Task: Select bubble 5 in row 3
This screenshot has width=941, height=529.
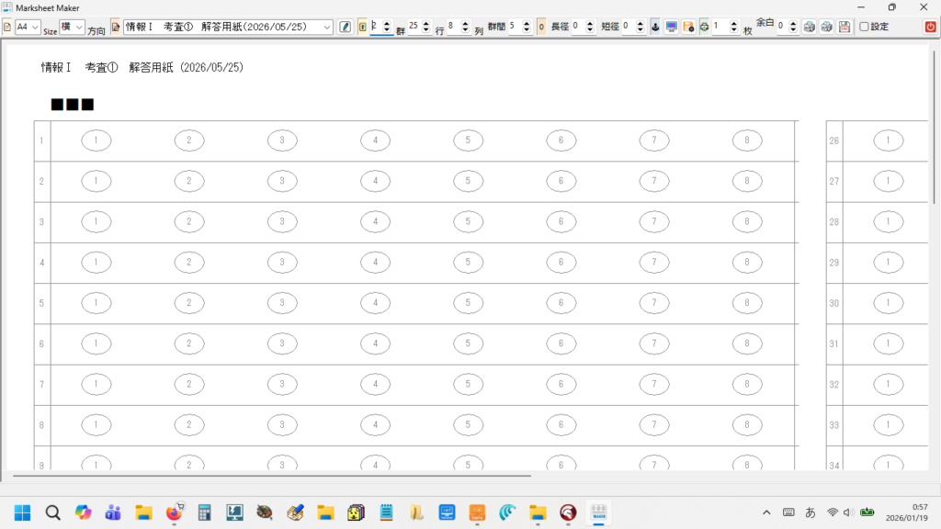Action: pyautogui.click(x=468, y=222)
